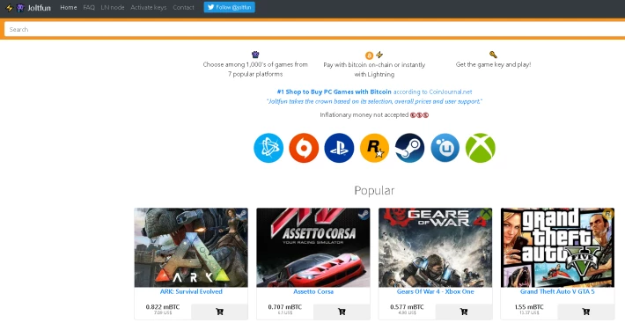The height and width of the screenshot is (323, 625).
Task: Add ARK: Survival Evolved to cart
Action: pyautogui.click(x=219, y=312)
